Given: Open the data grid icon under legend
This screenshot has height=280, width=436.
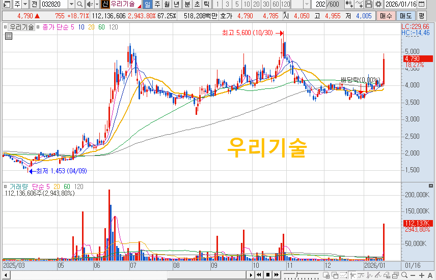Looking at the screenshot, I should [x=9, y=36].
